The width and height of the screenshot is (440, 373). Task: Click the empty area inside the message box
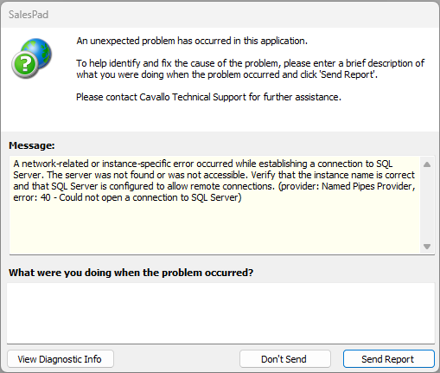(x=214, y=228)
